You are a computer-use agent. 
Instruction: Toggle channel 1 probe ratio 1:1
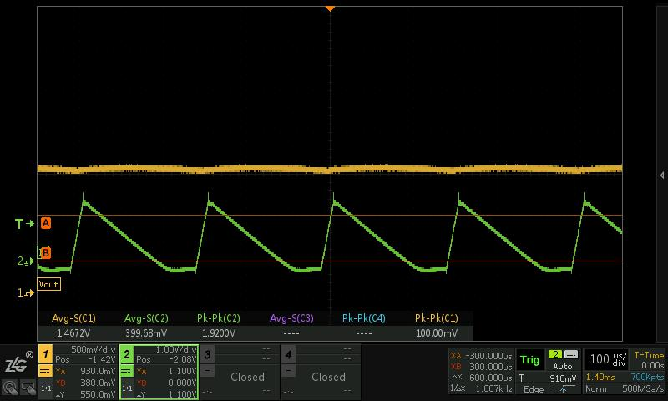coord(46,389)
